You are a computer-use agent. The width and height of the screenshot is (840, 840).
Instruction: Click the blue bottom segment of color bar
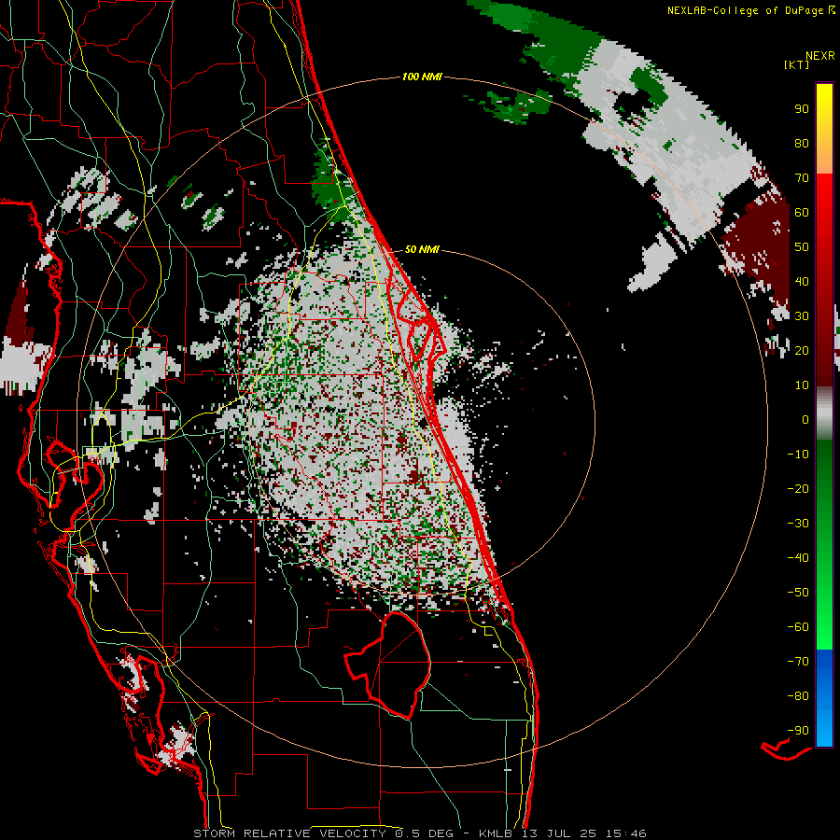pos(824,698)
